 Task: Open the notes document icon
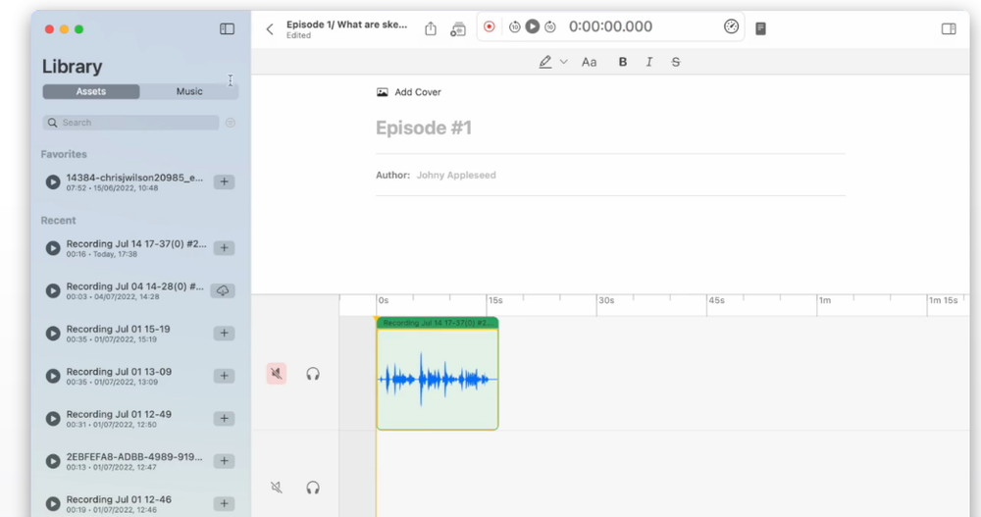coord(761,28)
